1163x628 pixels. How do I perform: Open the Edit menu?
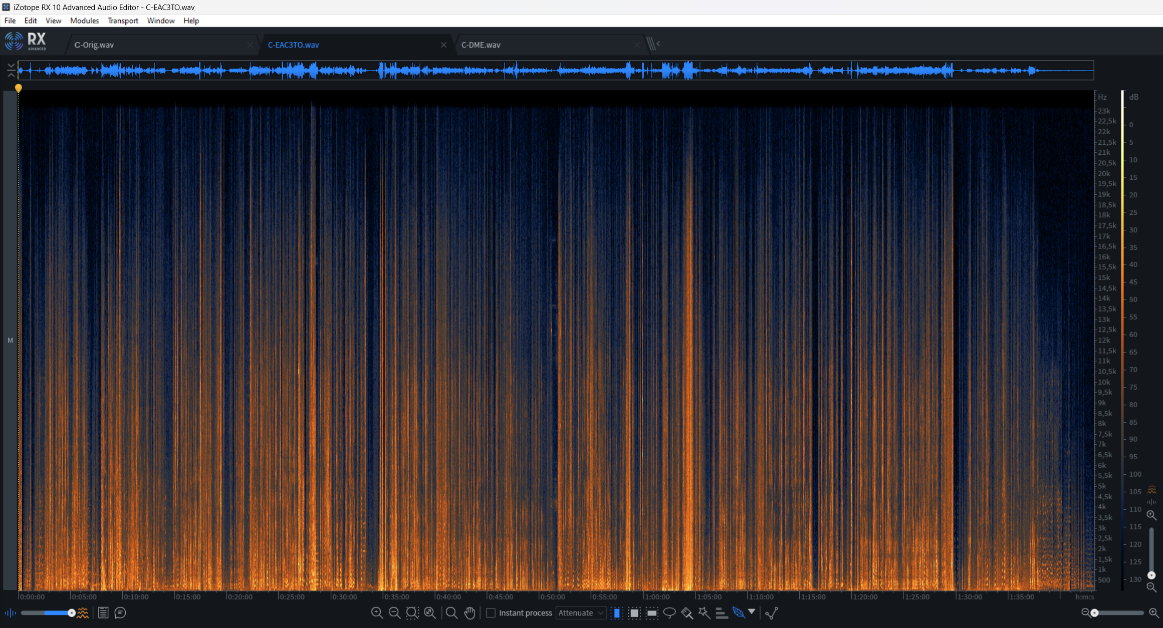[31, 21]
